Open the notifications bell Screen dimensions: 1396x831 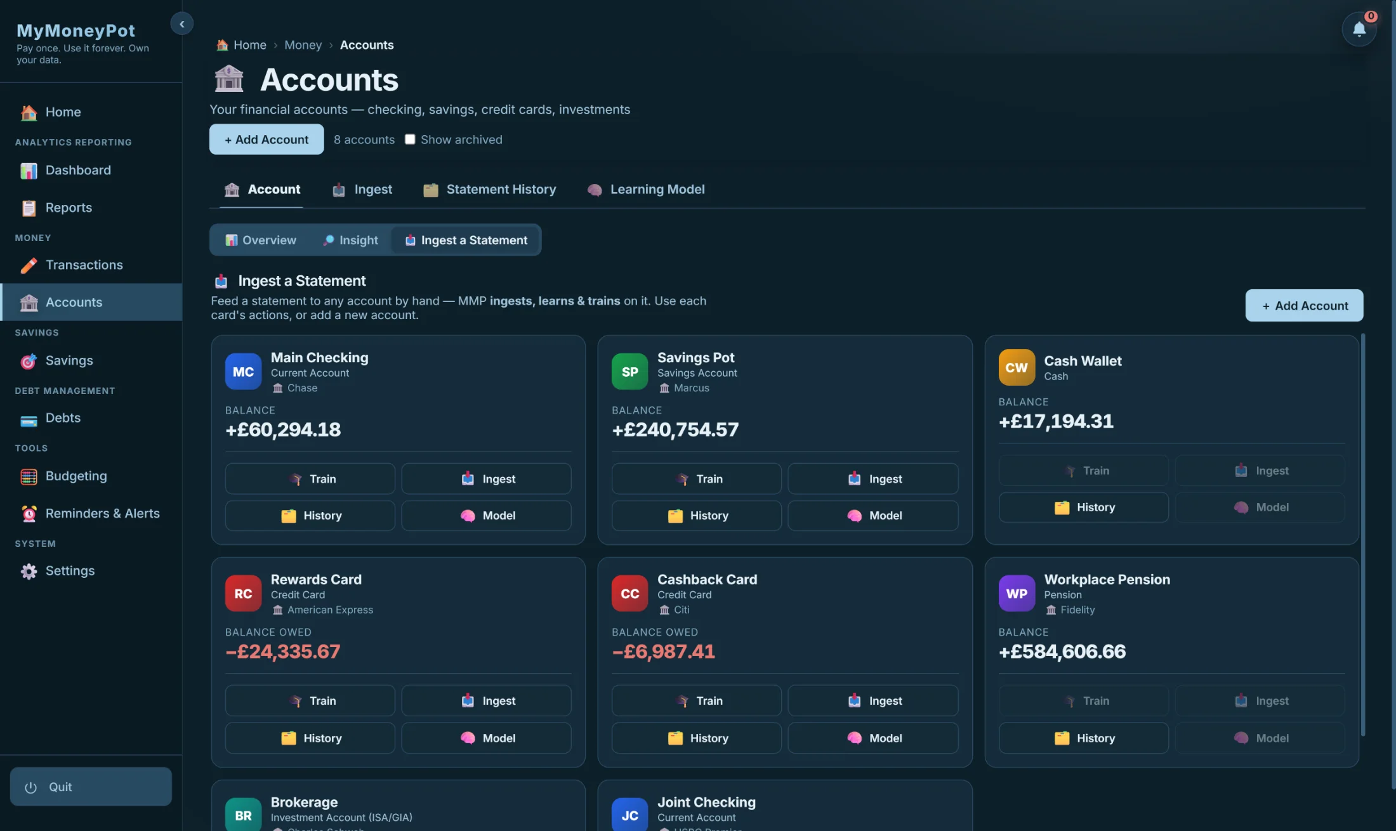pyautogui.click(x=1359, y=29)
